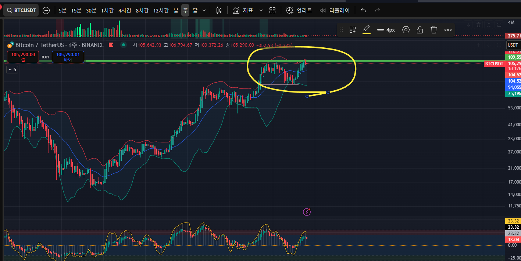Open more options on drawing toolbar
This screenshot has height=261, width=521.
pos(448,30)
